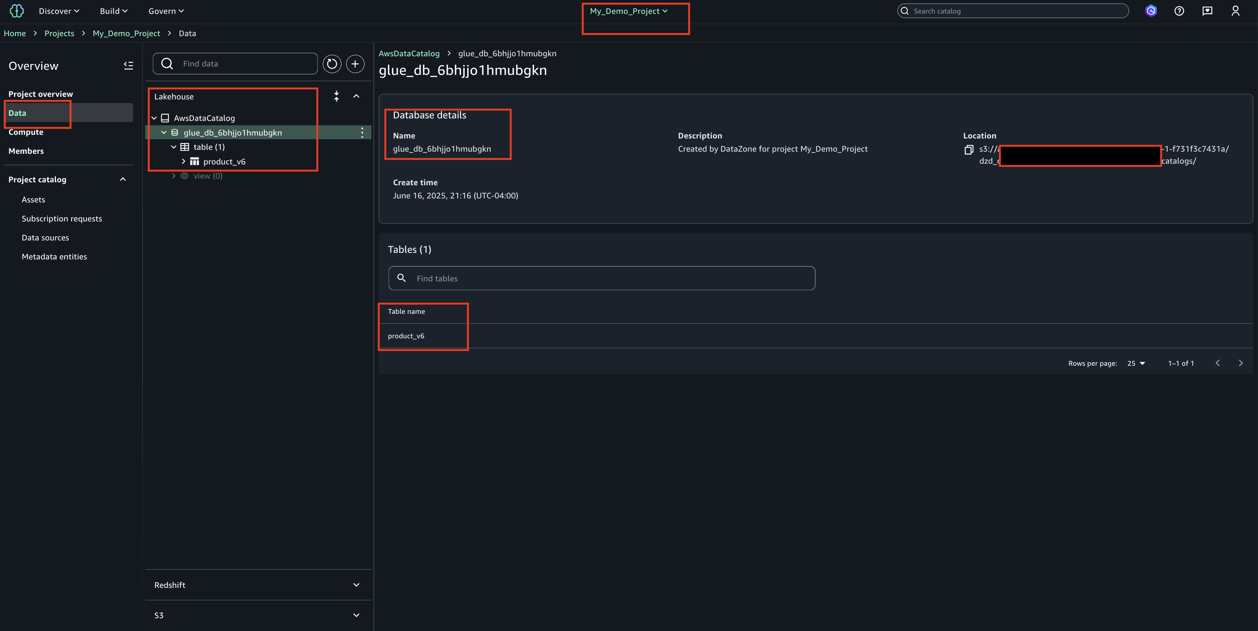Open the Rows per page dropdown
Image resolution: width=1258 pixels, height=631 pixels.
tap(1136, 363)
